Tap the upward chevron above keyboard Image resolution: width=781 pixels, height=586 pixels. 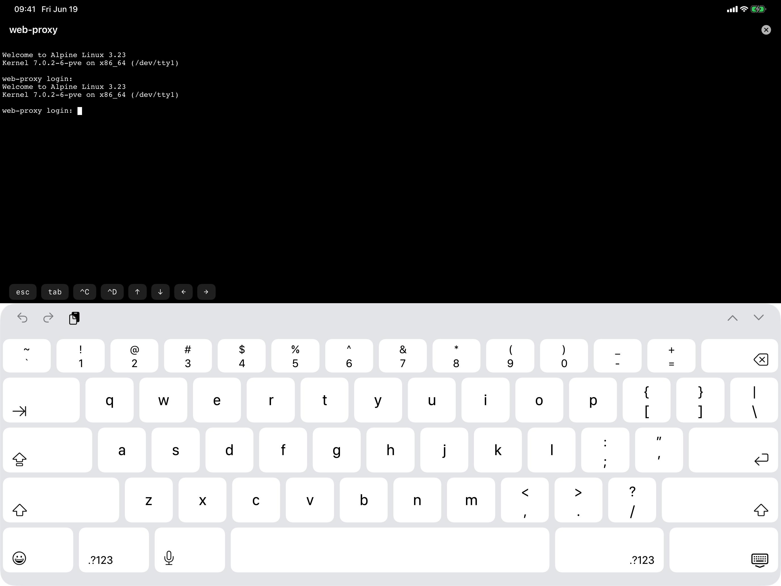point(732,318)
